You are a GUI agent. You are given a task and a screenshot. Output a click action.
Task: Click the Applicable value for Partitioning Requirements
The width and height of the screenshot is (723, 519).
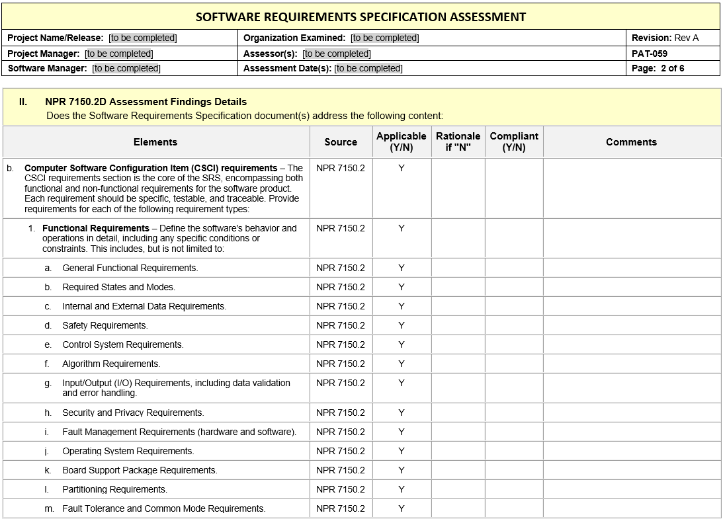(x=402, y=489)
